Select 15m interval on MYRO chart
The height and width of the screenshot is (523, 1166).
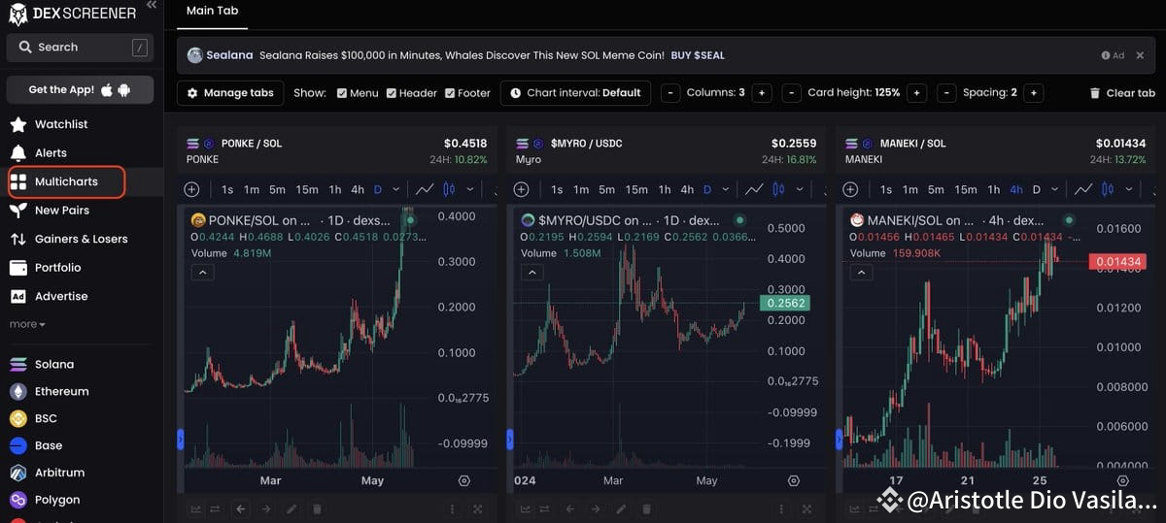point(636,189)
